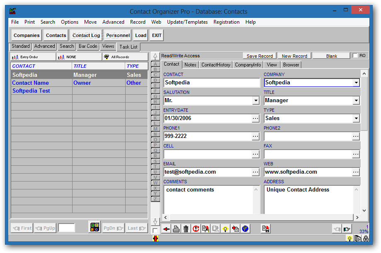The image size is (381, 253).
Task: Click the import document with red arrow icon
Action: coord(235,229)
